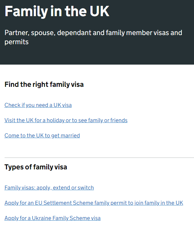This screenshot has width=194, height=227.
Task: Click the last link under 'Find the right family visa'
Action: [x=42, y=136]
